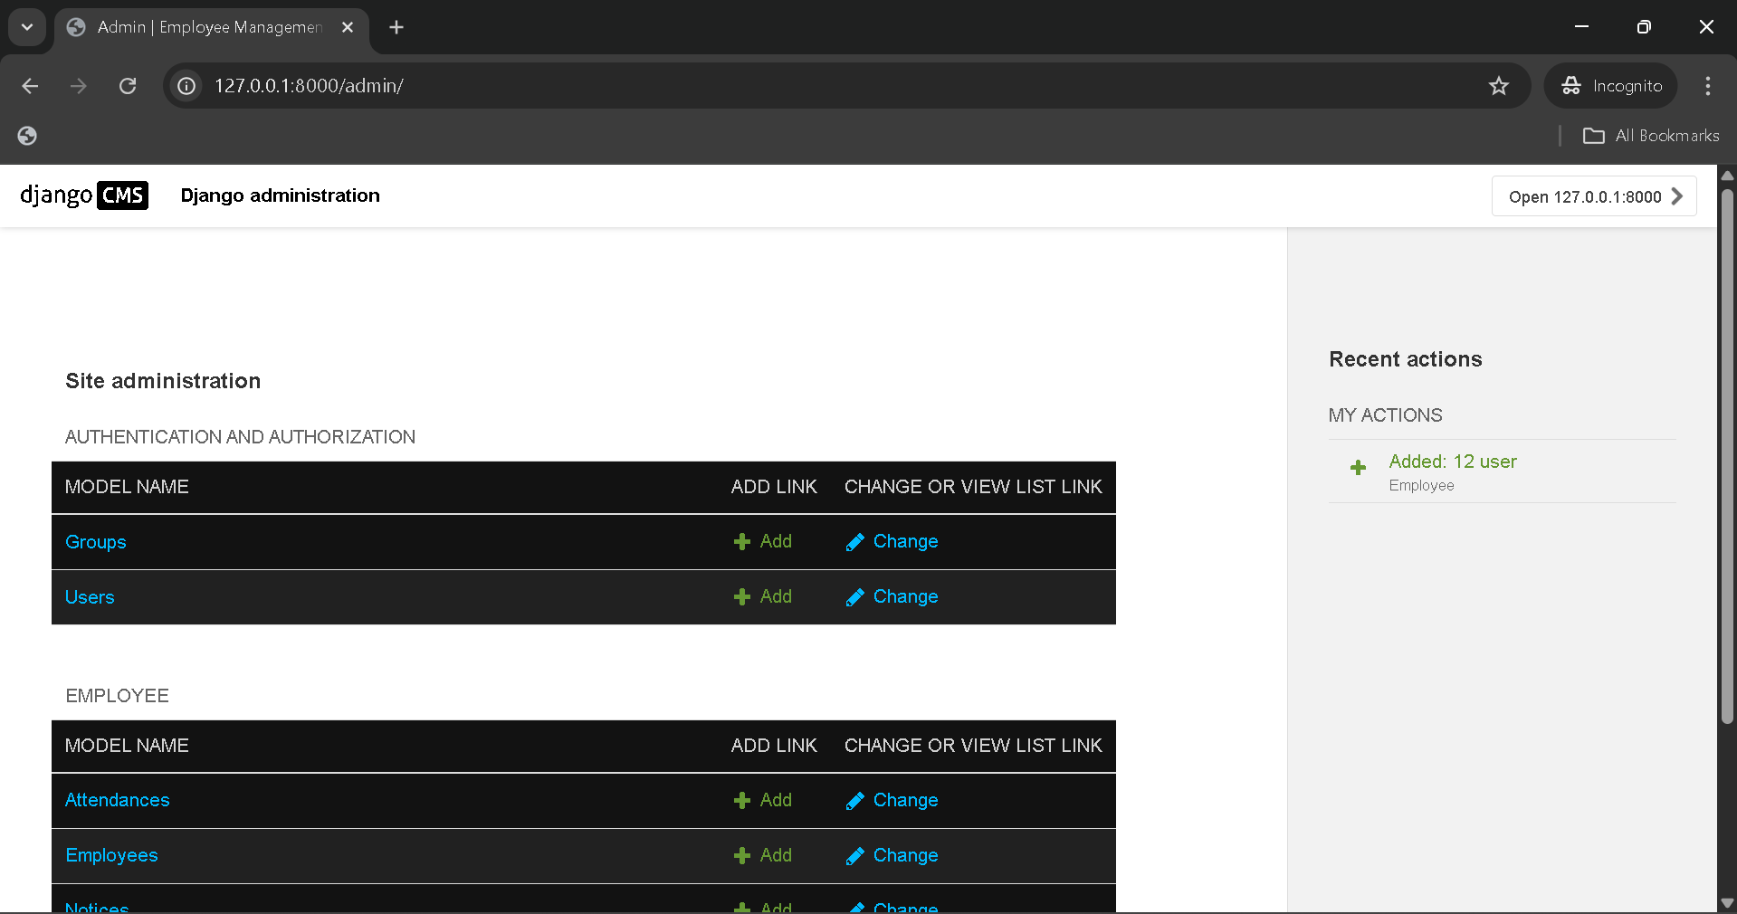View site information icon in address bar
The height and width of the screenshot is (914, 1737).
tap(186, 86)
